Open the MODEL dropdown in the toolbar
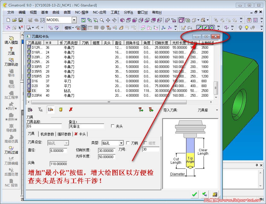The width and height of the screenshot is (266, 204). 74,20
